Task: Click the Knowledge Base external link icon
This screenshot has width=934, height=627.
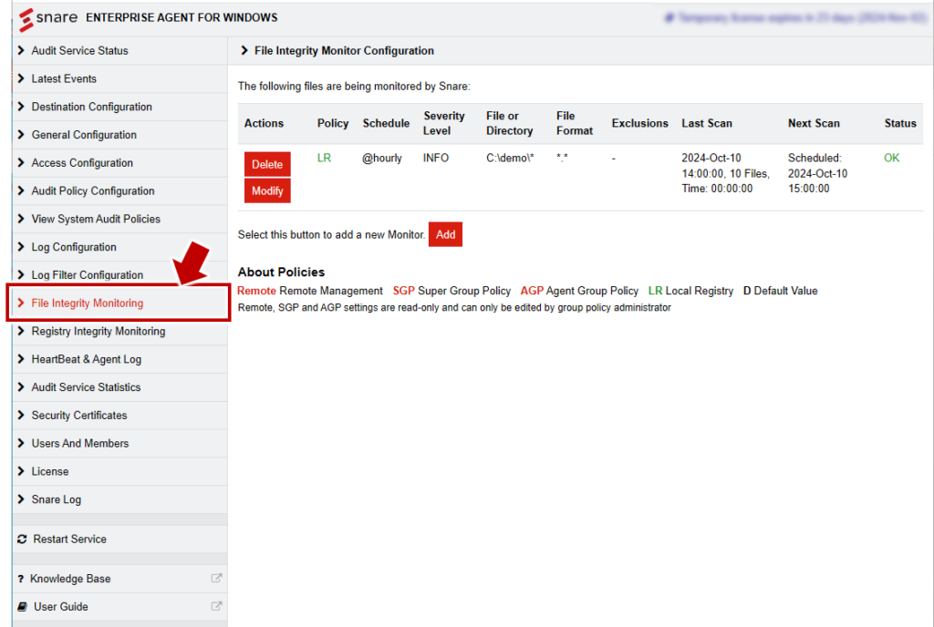Action: [x=216, y=578]
